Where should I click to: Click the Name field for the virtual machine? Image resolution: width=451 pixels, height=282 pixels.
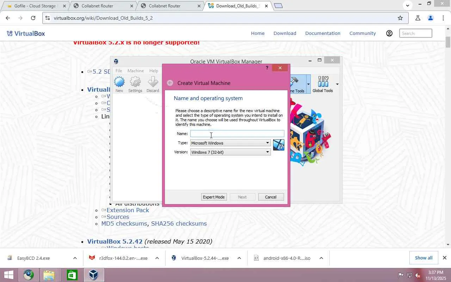237,134
